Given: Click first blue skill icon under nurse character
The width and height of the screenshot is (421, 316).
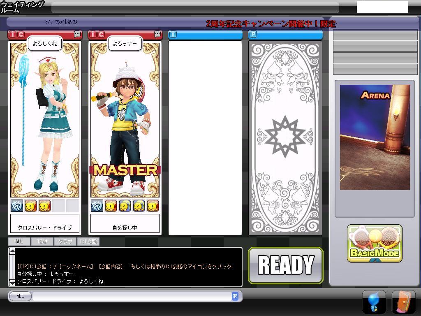Looking at the screenshot, I should (17, 206).
